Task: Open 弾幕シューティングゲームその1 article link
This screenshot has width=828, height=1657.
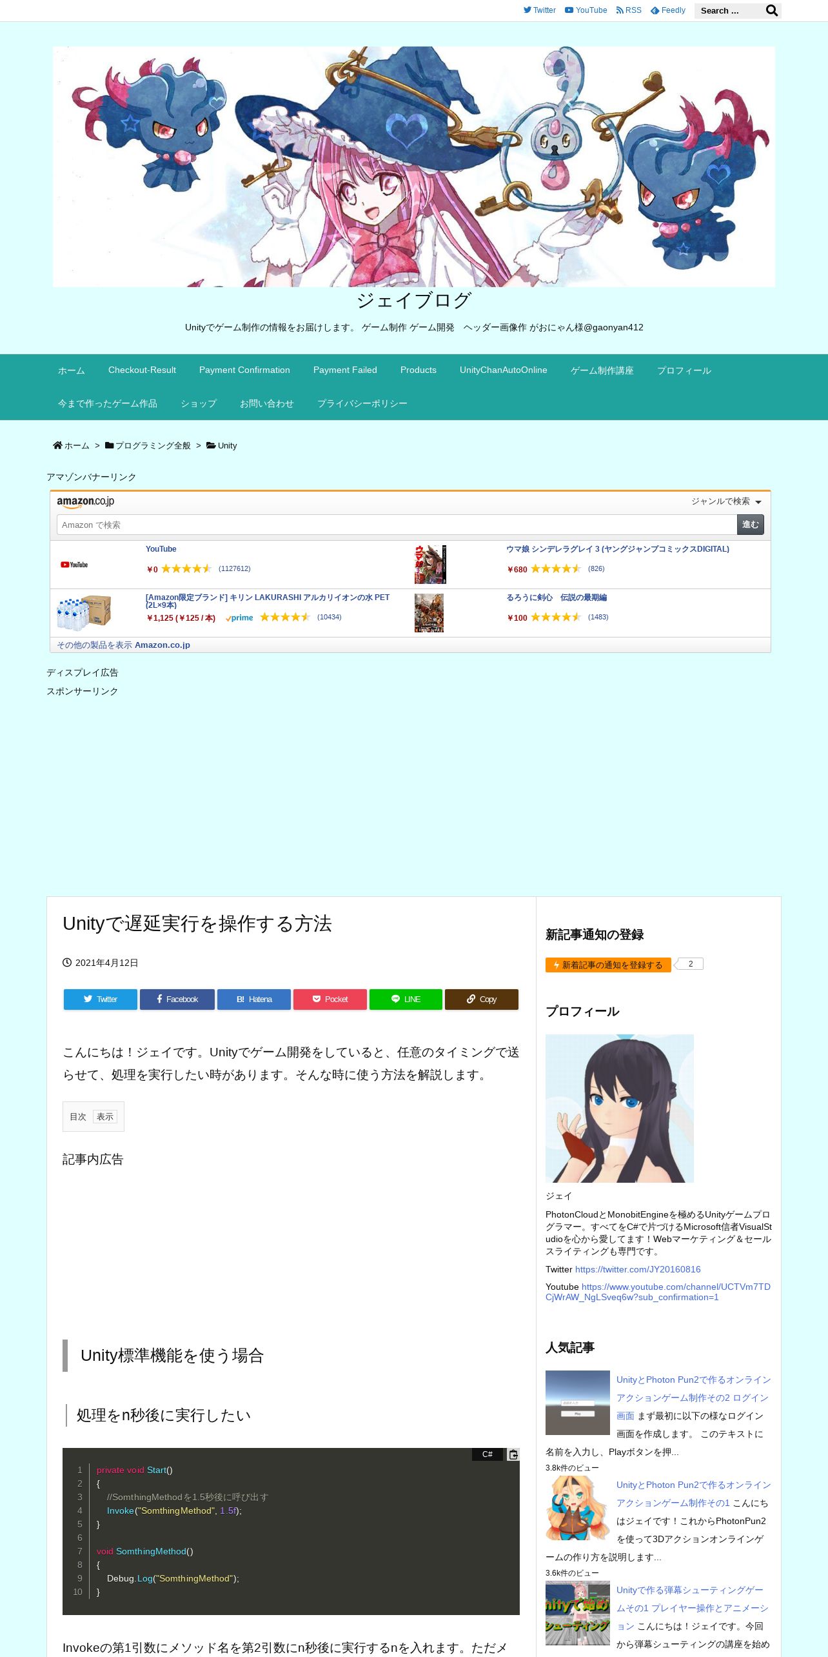Action: (692, 1608)
